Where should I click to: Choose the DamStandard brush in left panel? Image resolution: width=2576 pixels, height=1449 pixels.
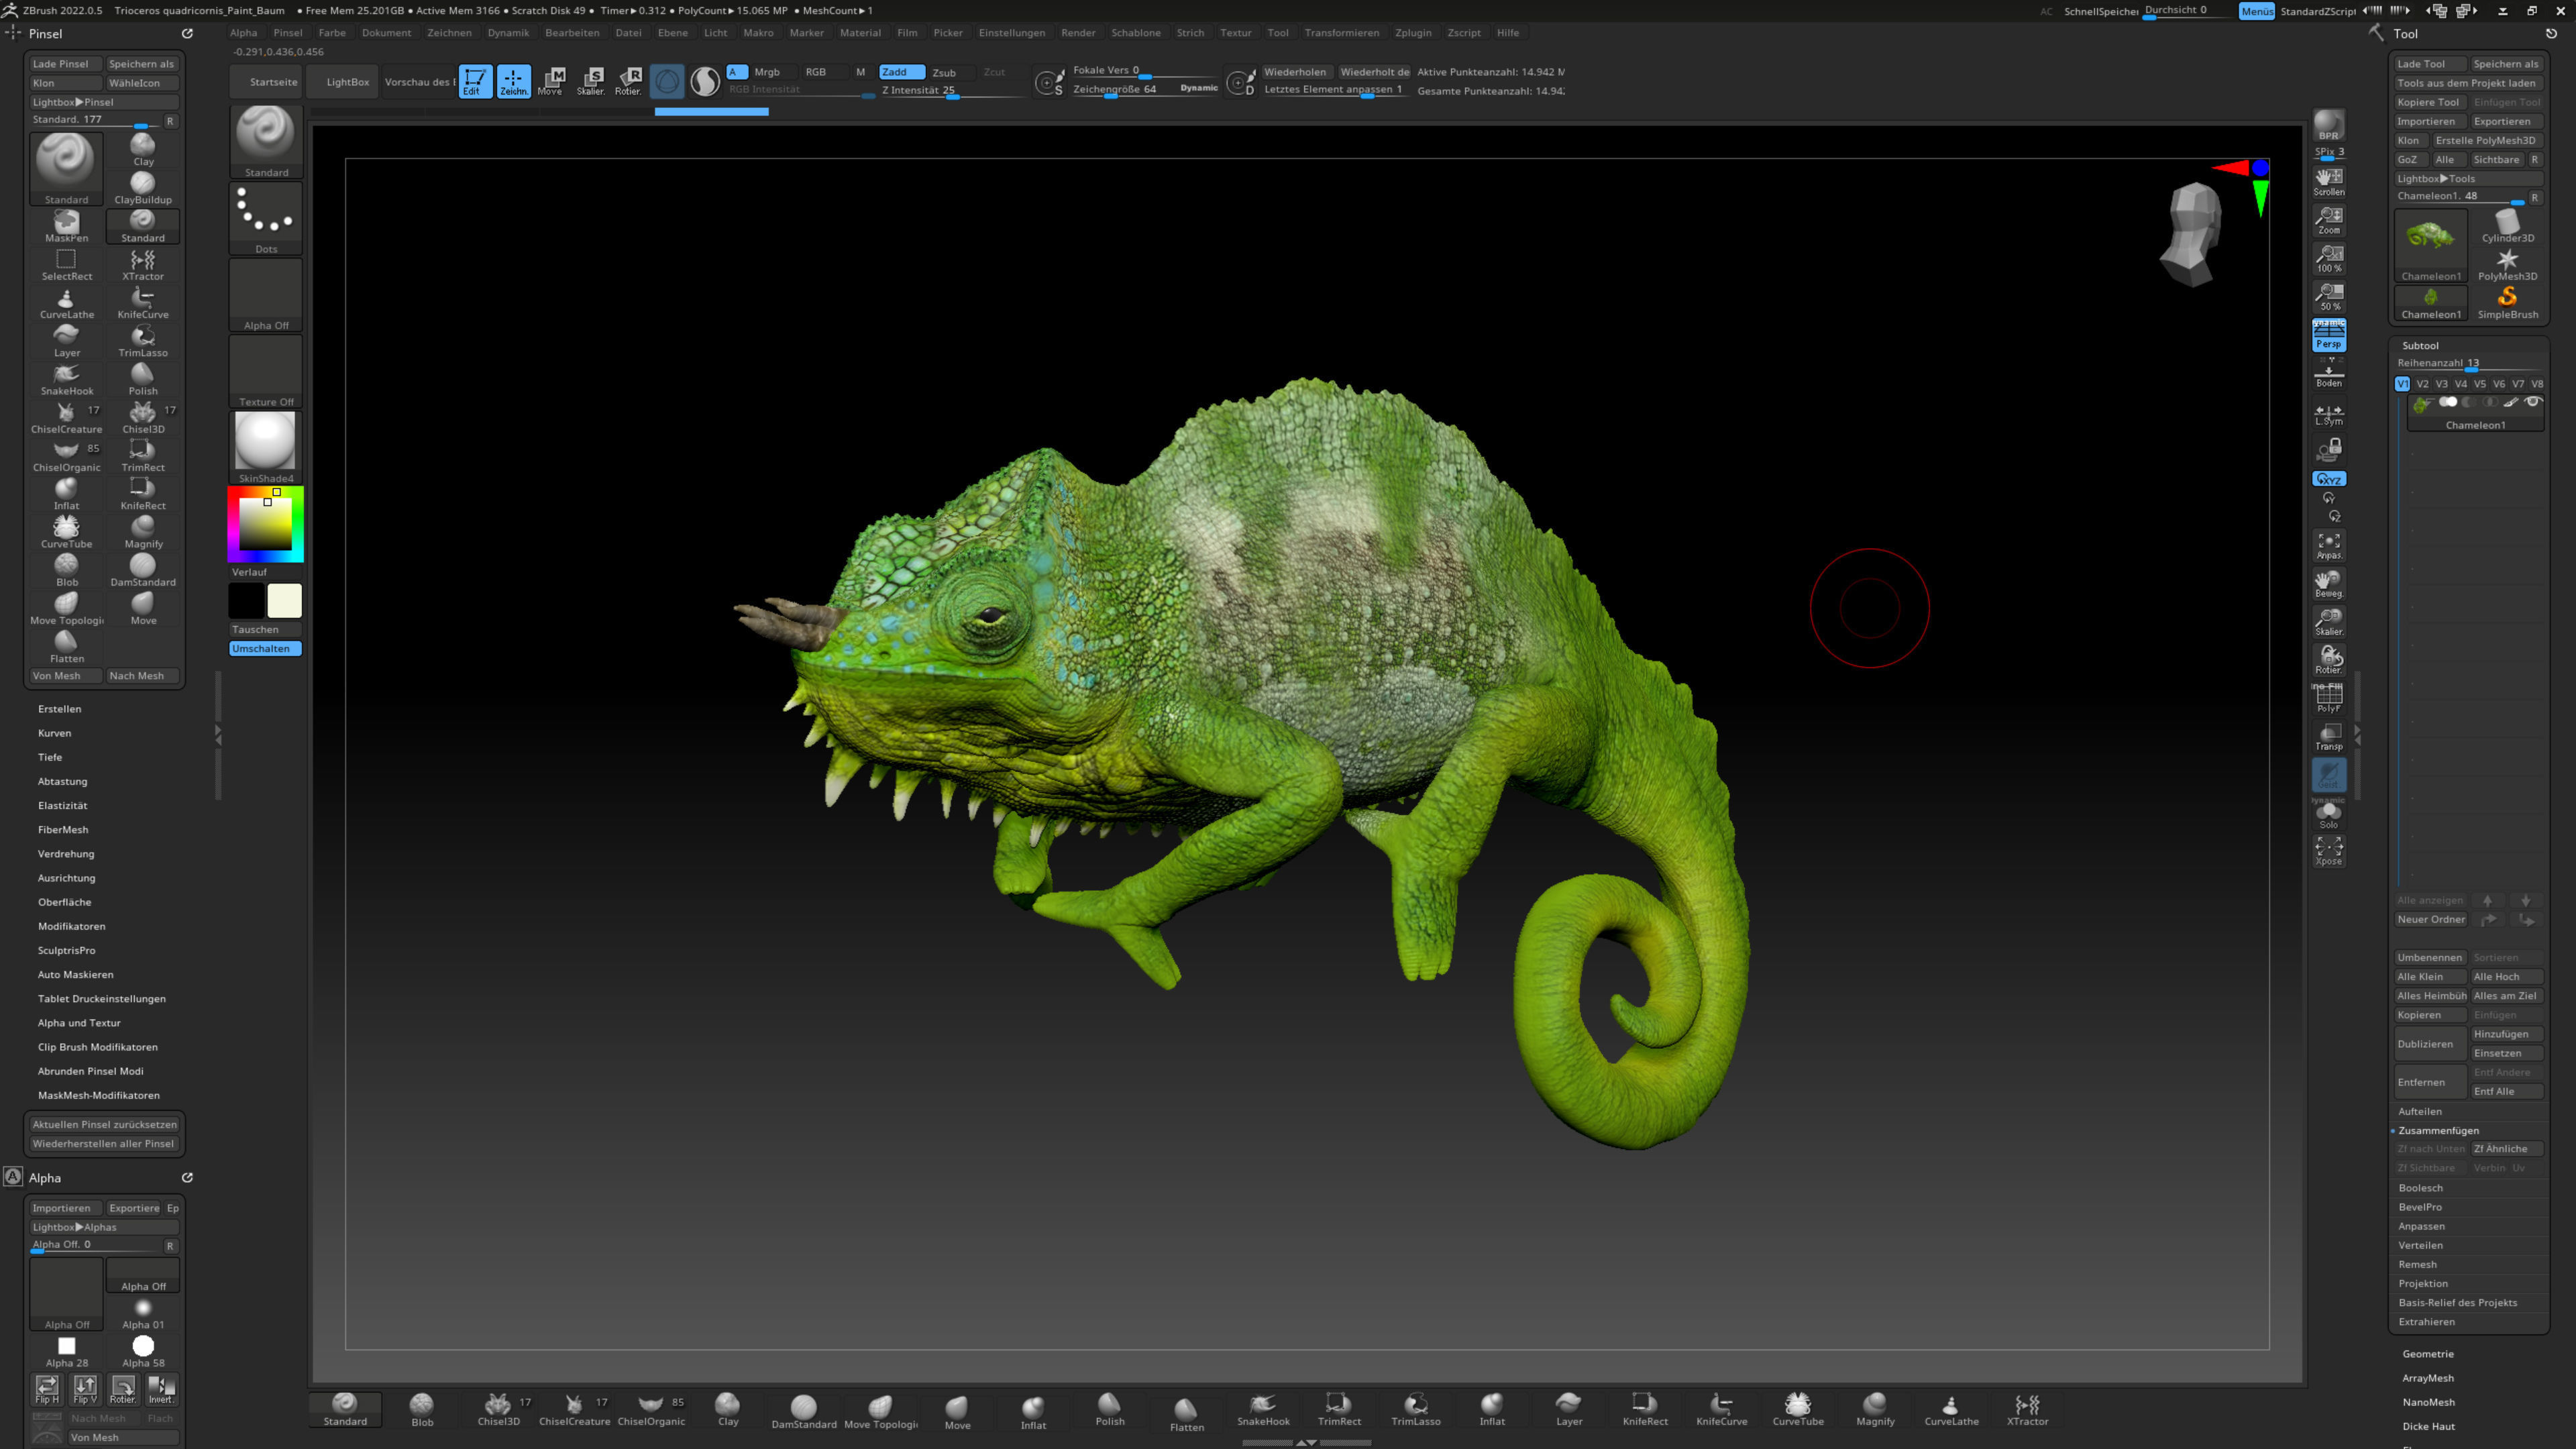point(143,570)
